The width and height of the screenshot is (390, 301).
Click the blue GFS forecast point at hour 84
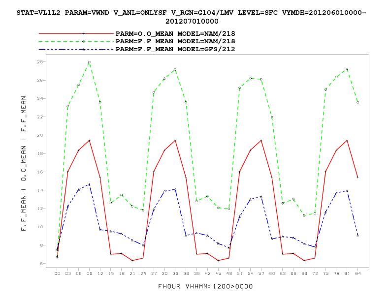point(357,235)
